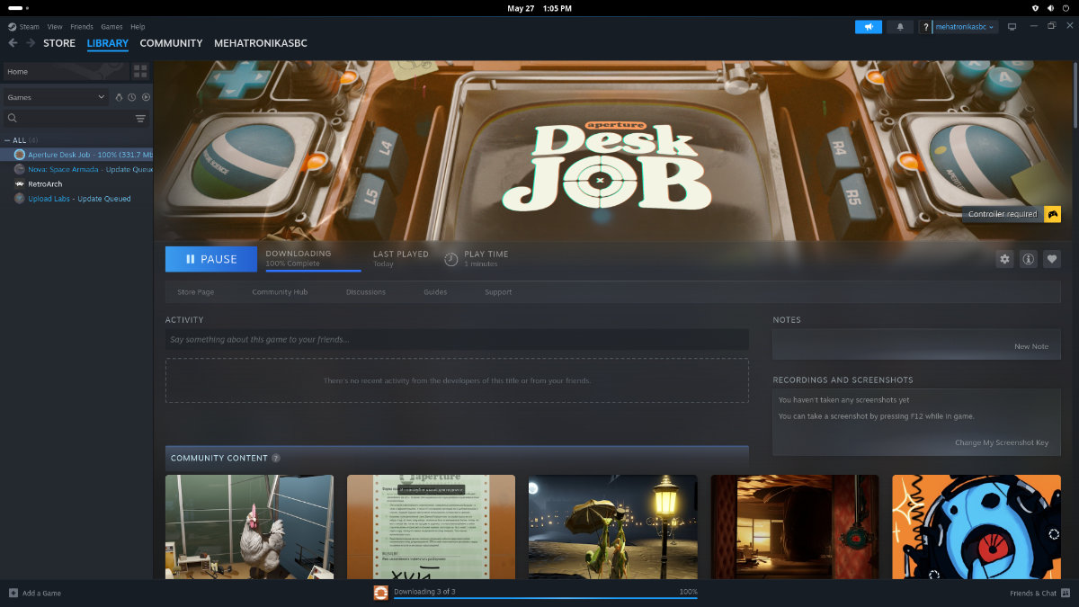Switch to the STORE tab
The width and height of the screenshot is (1079, 607).
tap(59, 43)
